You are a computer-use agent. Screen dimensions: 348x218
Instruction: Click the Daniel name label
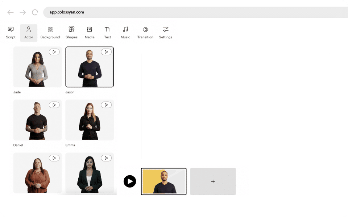point(18,145)
